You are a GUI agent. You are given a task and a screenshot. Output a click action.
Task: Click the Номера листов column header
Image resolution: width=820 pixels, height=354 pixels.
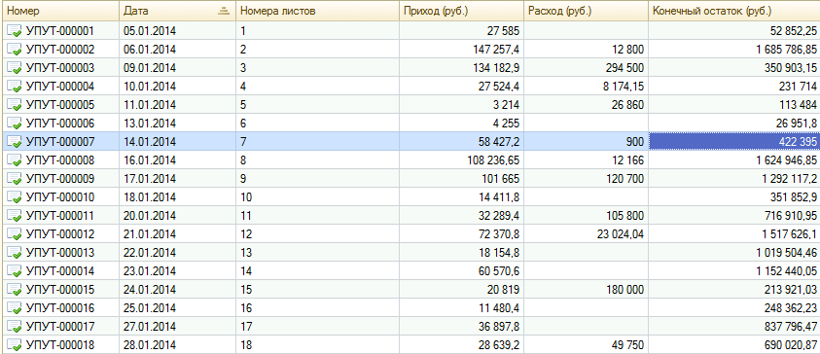pyautogui.click(x=317, y=11)
